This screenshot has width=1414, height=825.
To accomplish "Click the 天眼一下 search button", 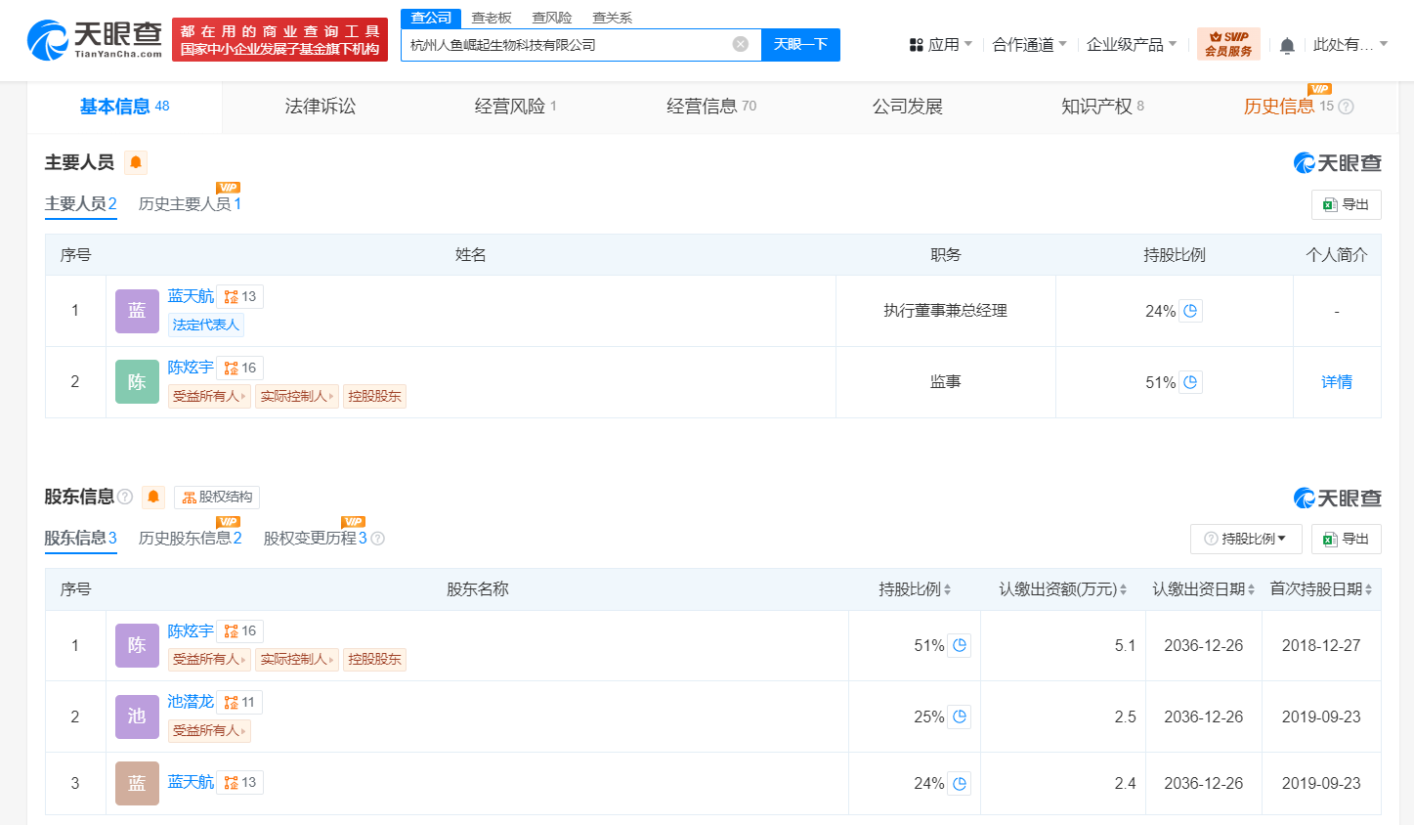I will [800, 45].
